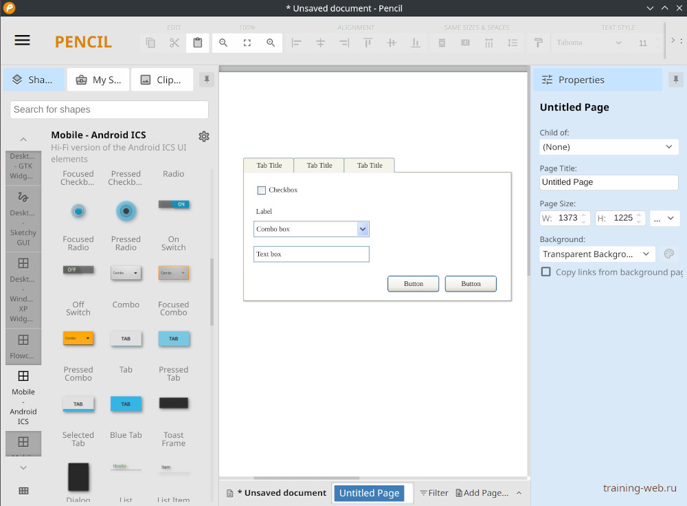Image resolution: width=687 pixels, height=506 pixels.
Task: Select the Untitled Page tab
Action: click(369, 493)
